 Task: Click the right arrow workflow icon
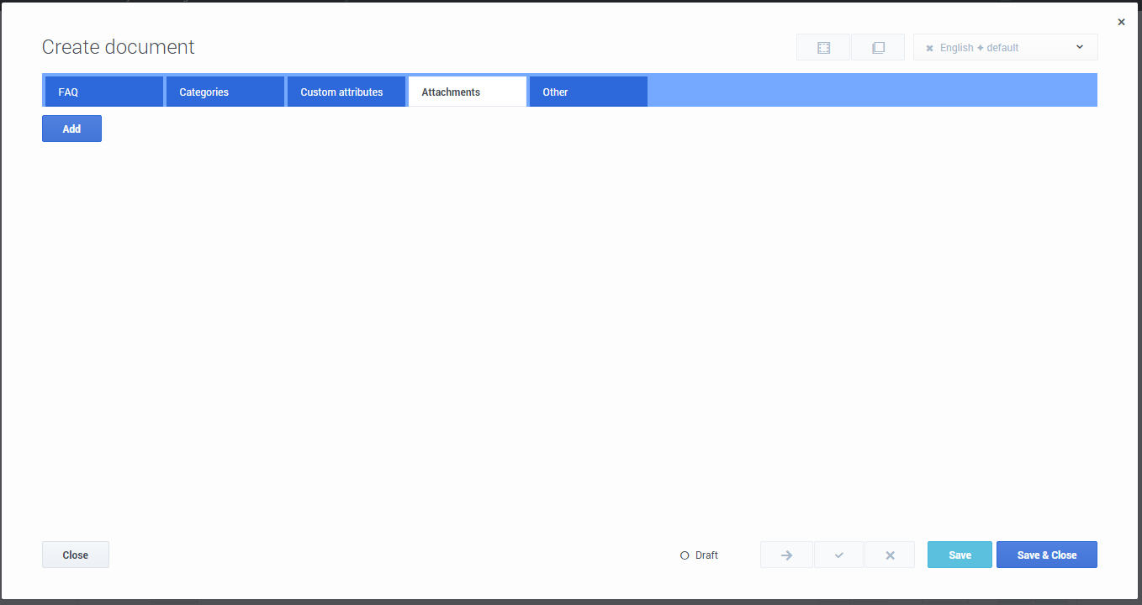786,555
